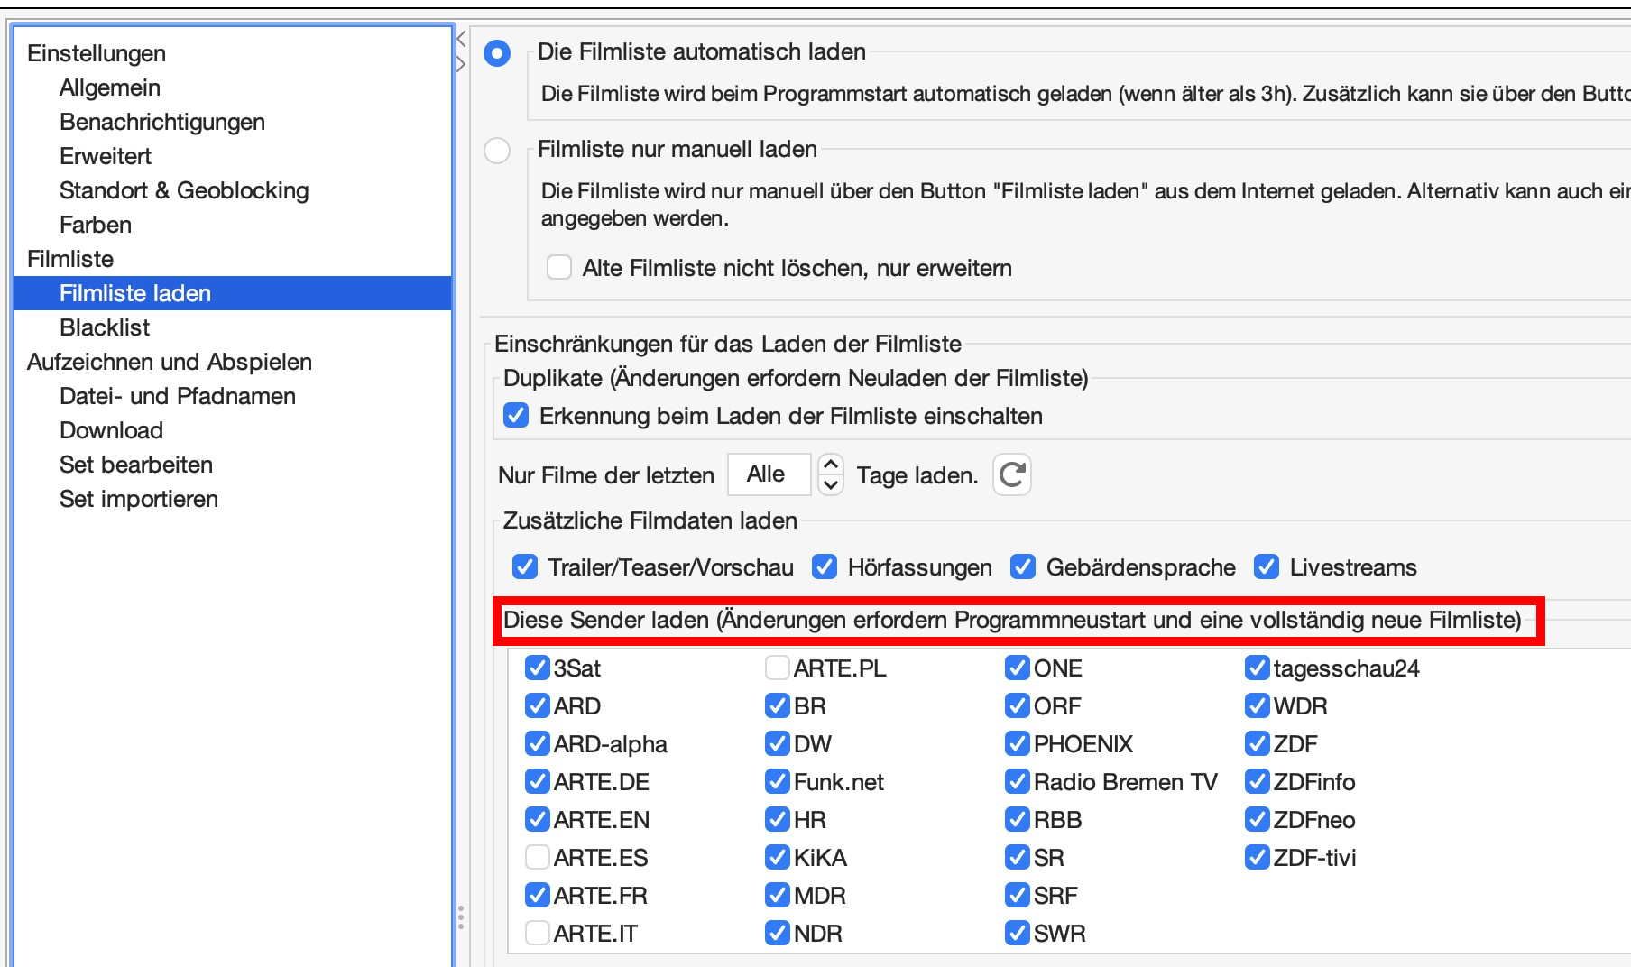Uncheck Trailer/Teaser/Vorschau checkbox

(525, 567)
